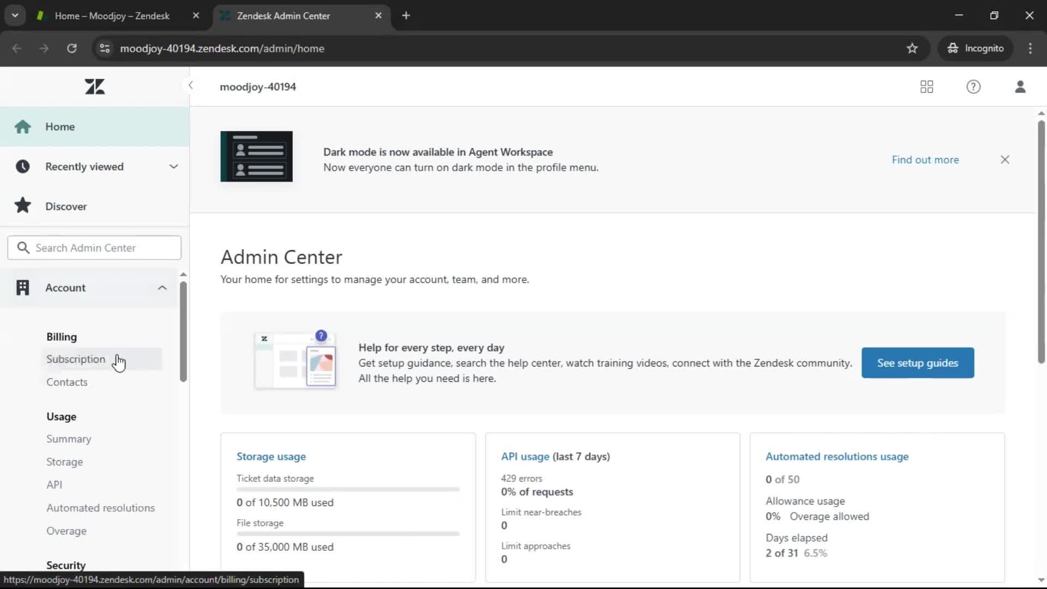The height and width of the screenshot is (589, 1047).
Task: Click the main page vertical scrollbar
Action: [x=1041, y=242]
